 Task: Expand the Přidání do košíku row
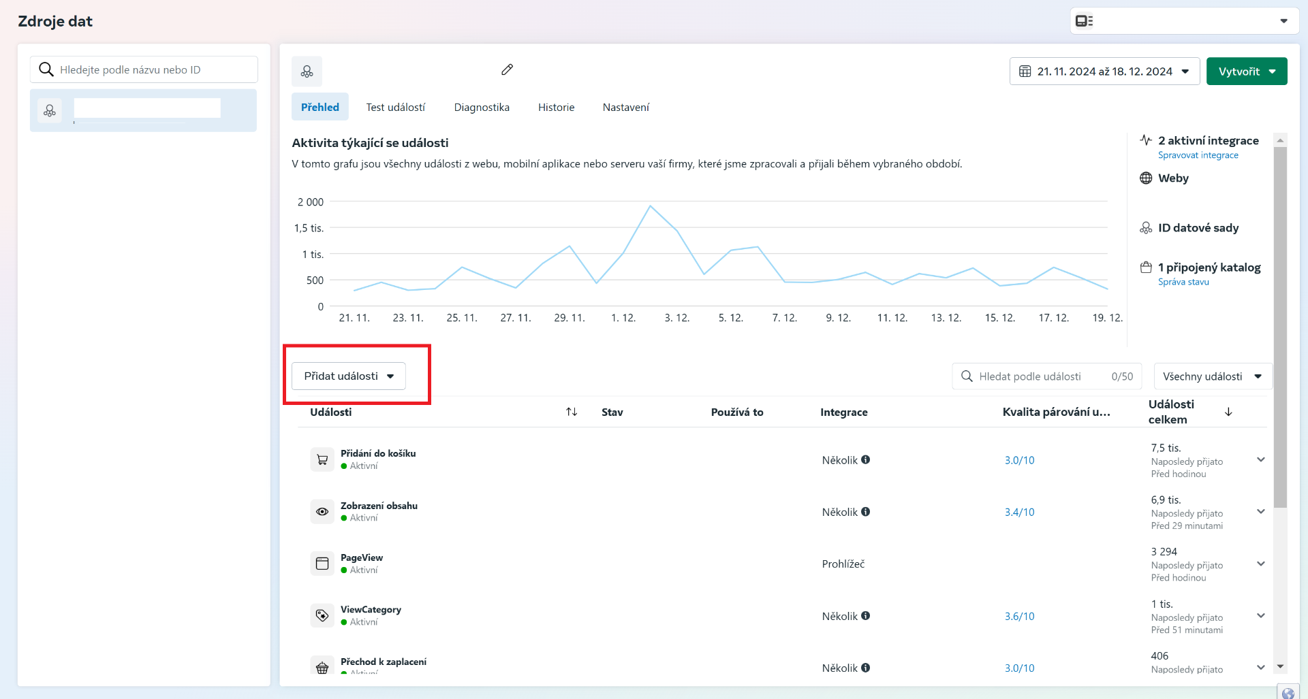[1261, 459]
